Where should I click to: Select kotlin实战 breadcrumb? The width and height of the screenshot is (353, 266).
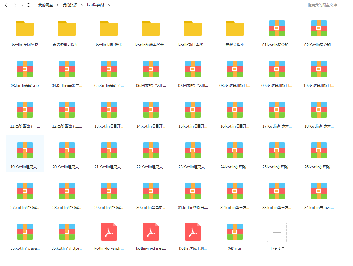(96, 5)
